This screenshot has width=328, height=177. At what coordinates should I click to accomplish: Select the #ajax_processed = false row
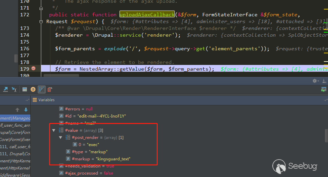coord(86,173)
